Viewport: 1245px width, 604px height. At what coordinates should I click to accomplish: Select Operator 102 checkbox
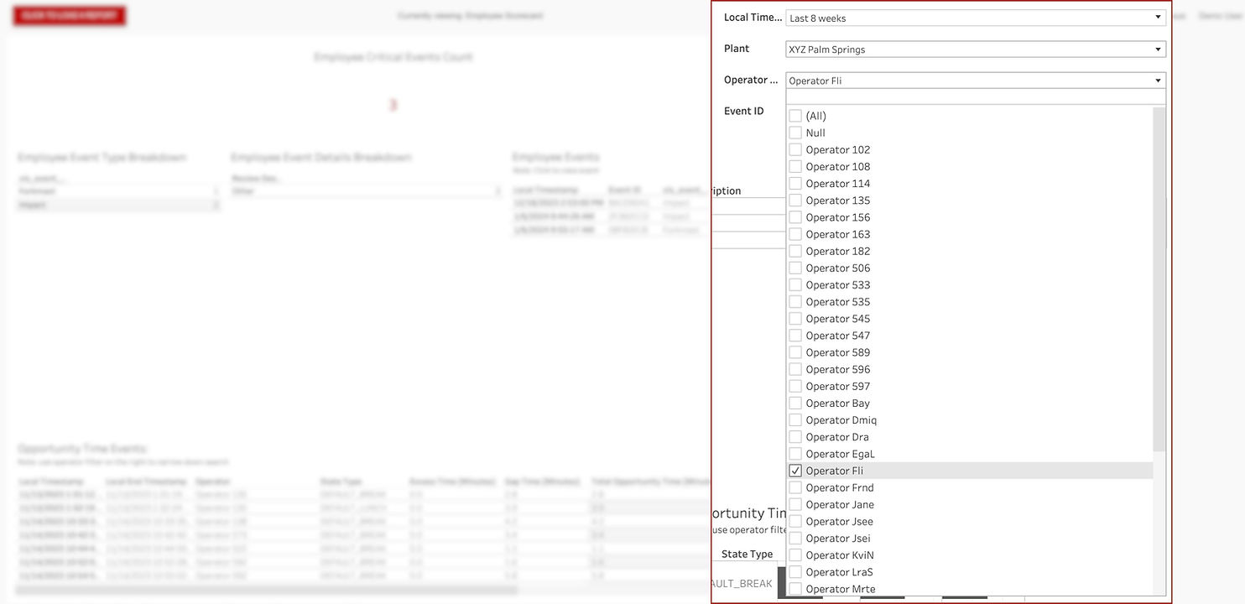coord(795,149)
